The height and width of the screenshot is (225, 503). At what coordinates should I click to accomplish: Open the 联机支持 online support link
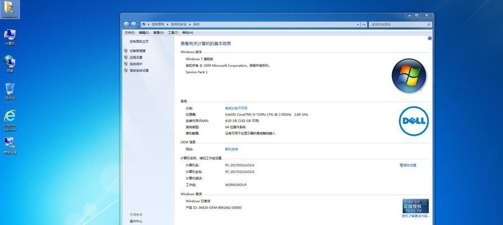click(x=232, y=150)
